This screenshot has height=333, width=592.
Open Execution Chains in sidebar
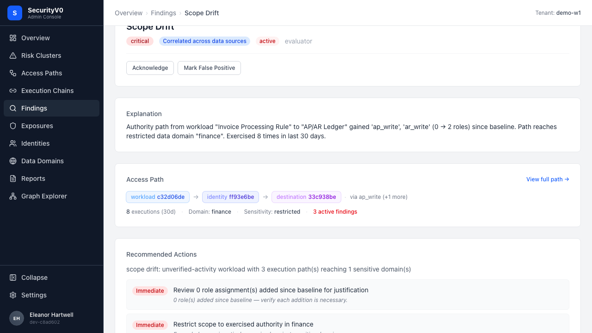click(x=51, y=91)
